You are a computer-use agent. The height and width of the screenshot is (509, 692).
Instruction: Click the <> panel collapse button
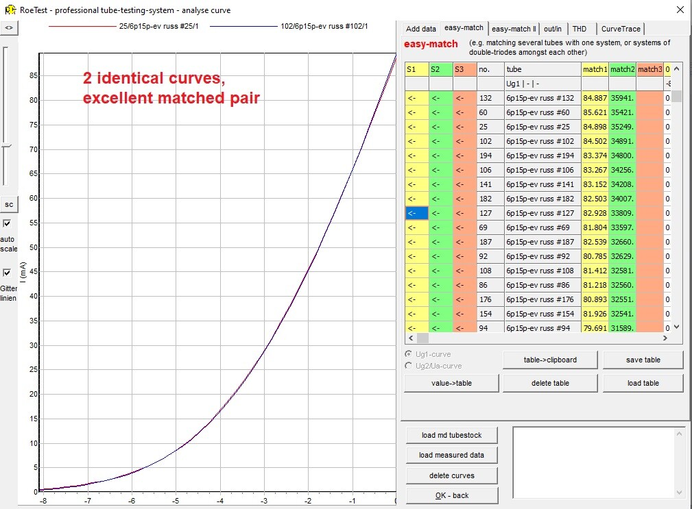pos(9,28)
